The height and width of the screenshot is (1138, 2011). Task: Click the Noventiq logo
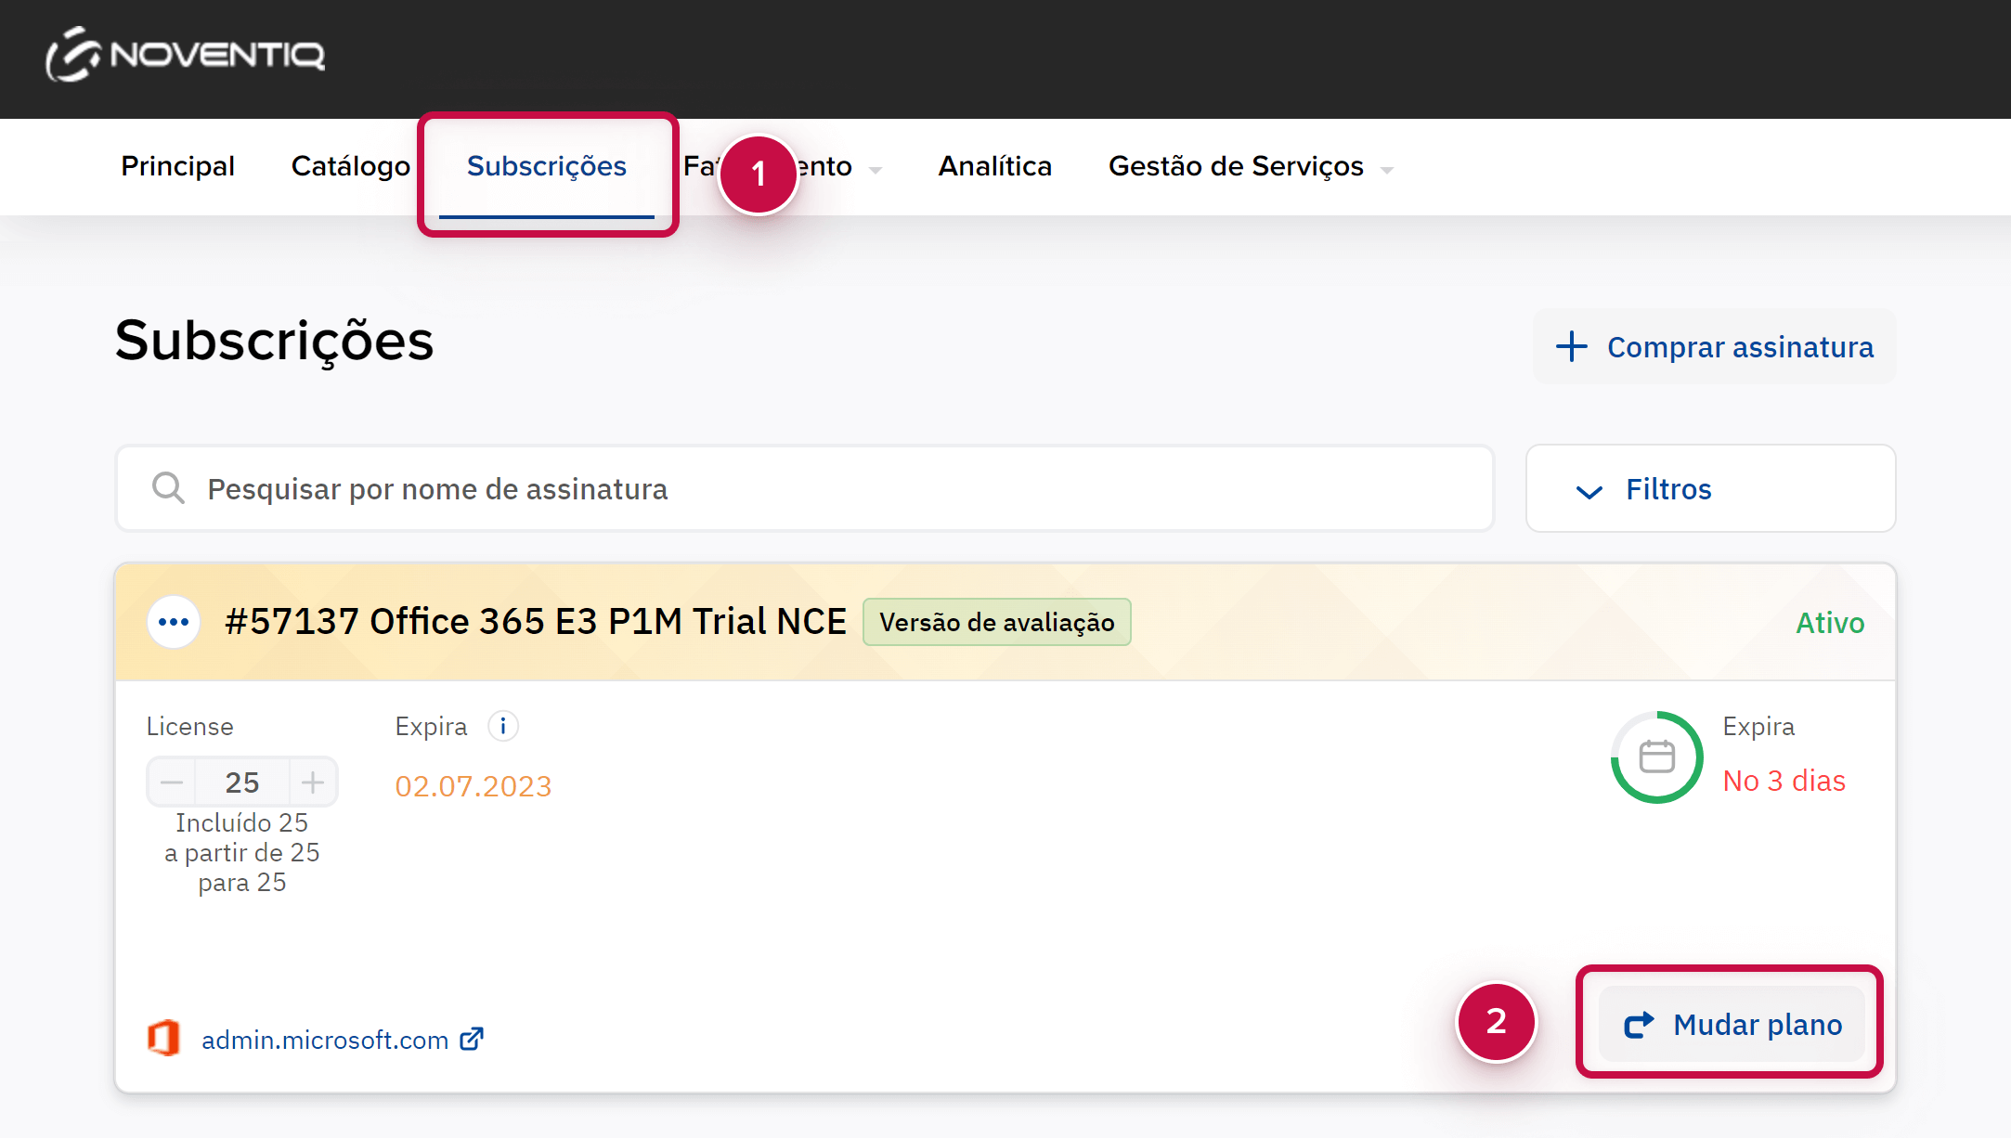pos(186,55)
